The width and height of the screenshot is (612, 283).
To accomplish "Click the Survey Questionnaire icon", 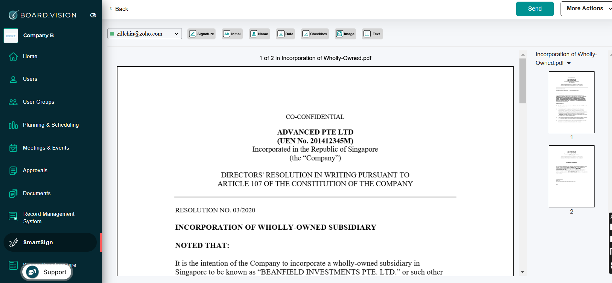I will pos(13,265).
